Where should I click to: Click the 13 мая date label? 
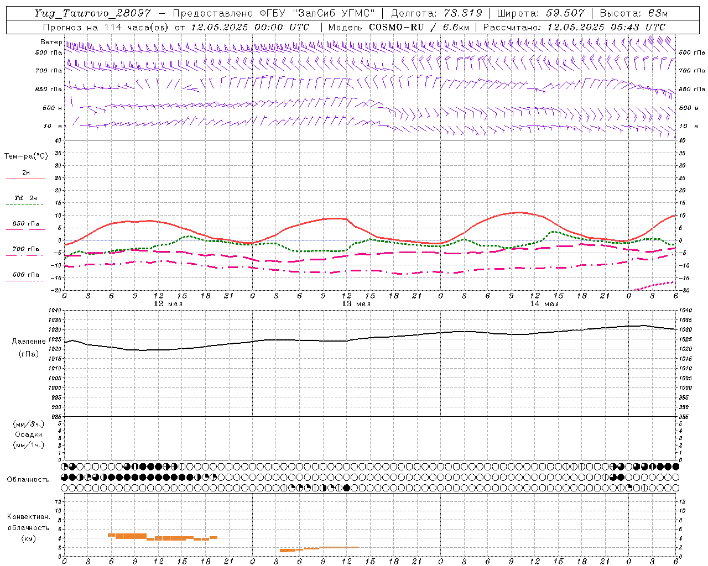point(356,304)
